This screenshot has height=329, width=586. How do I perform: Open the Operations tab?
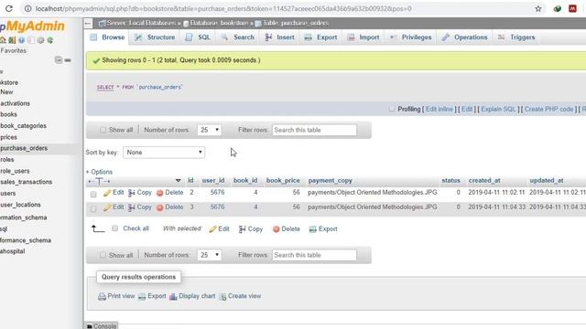click(464, 37)
